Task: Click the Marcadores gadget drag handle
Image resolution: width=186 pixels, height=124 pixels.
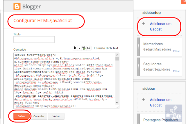Action: [x=138, y=47]
